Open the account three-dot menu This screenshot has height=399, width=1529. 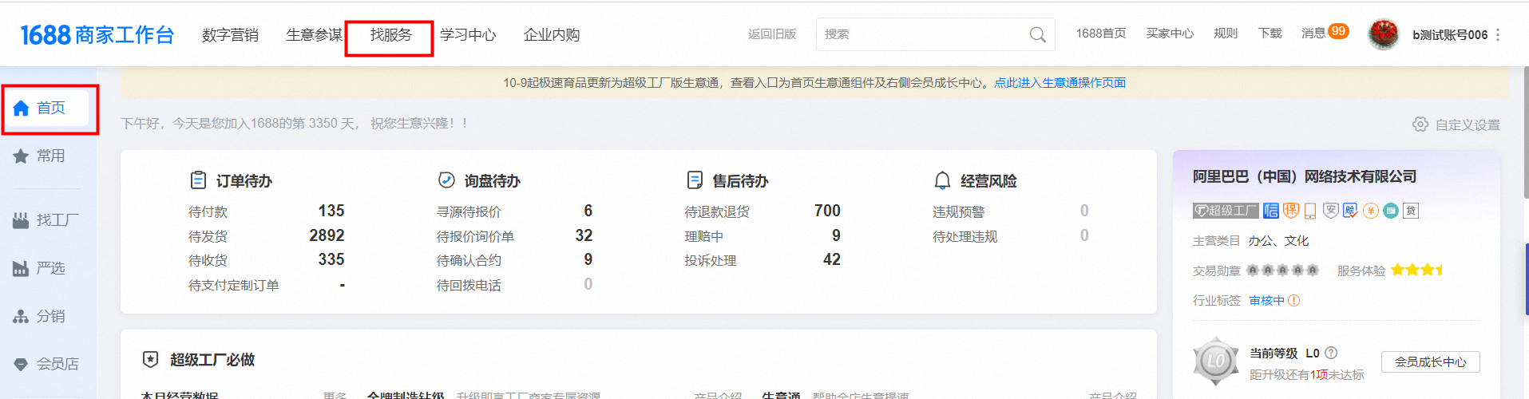tap(1498, 35)
